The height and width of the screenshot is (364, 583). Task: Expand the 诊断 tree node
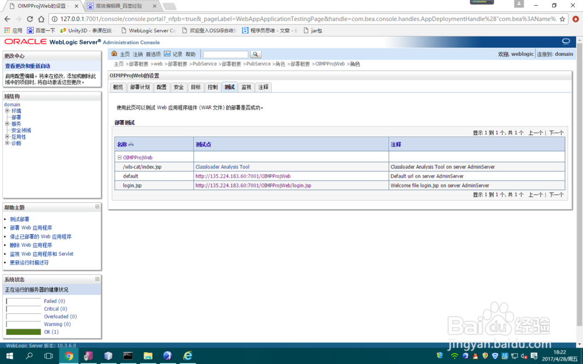pyautogui.click(x=7, y=143)
